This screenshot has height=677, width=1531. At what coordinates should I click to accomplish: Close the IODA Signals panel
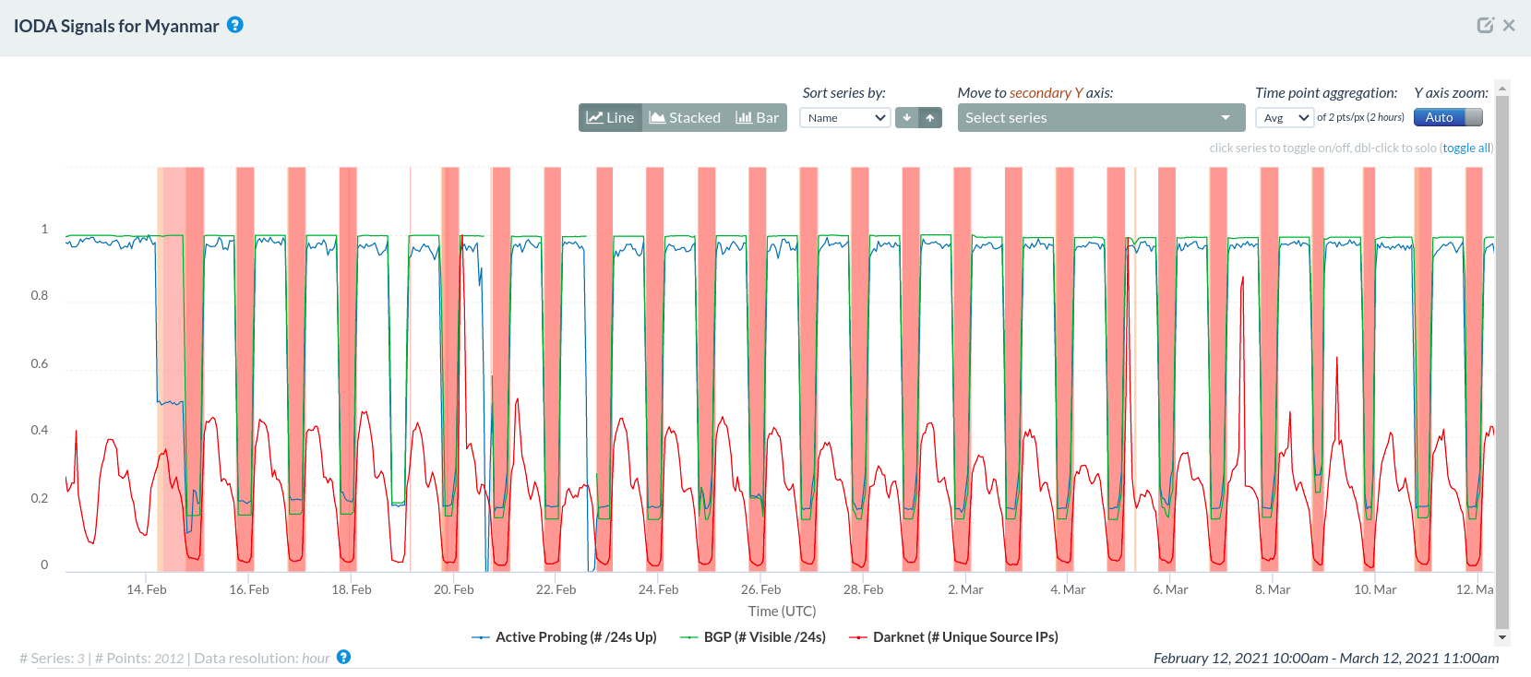point(1509,25)
